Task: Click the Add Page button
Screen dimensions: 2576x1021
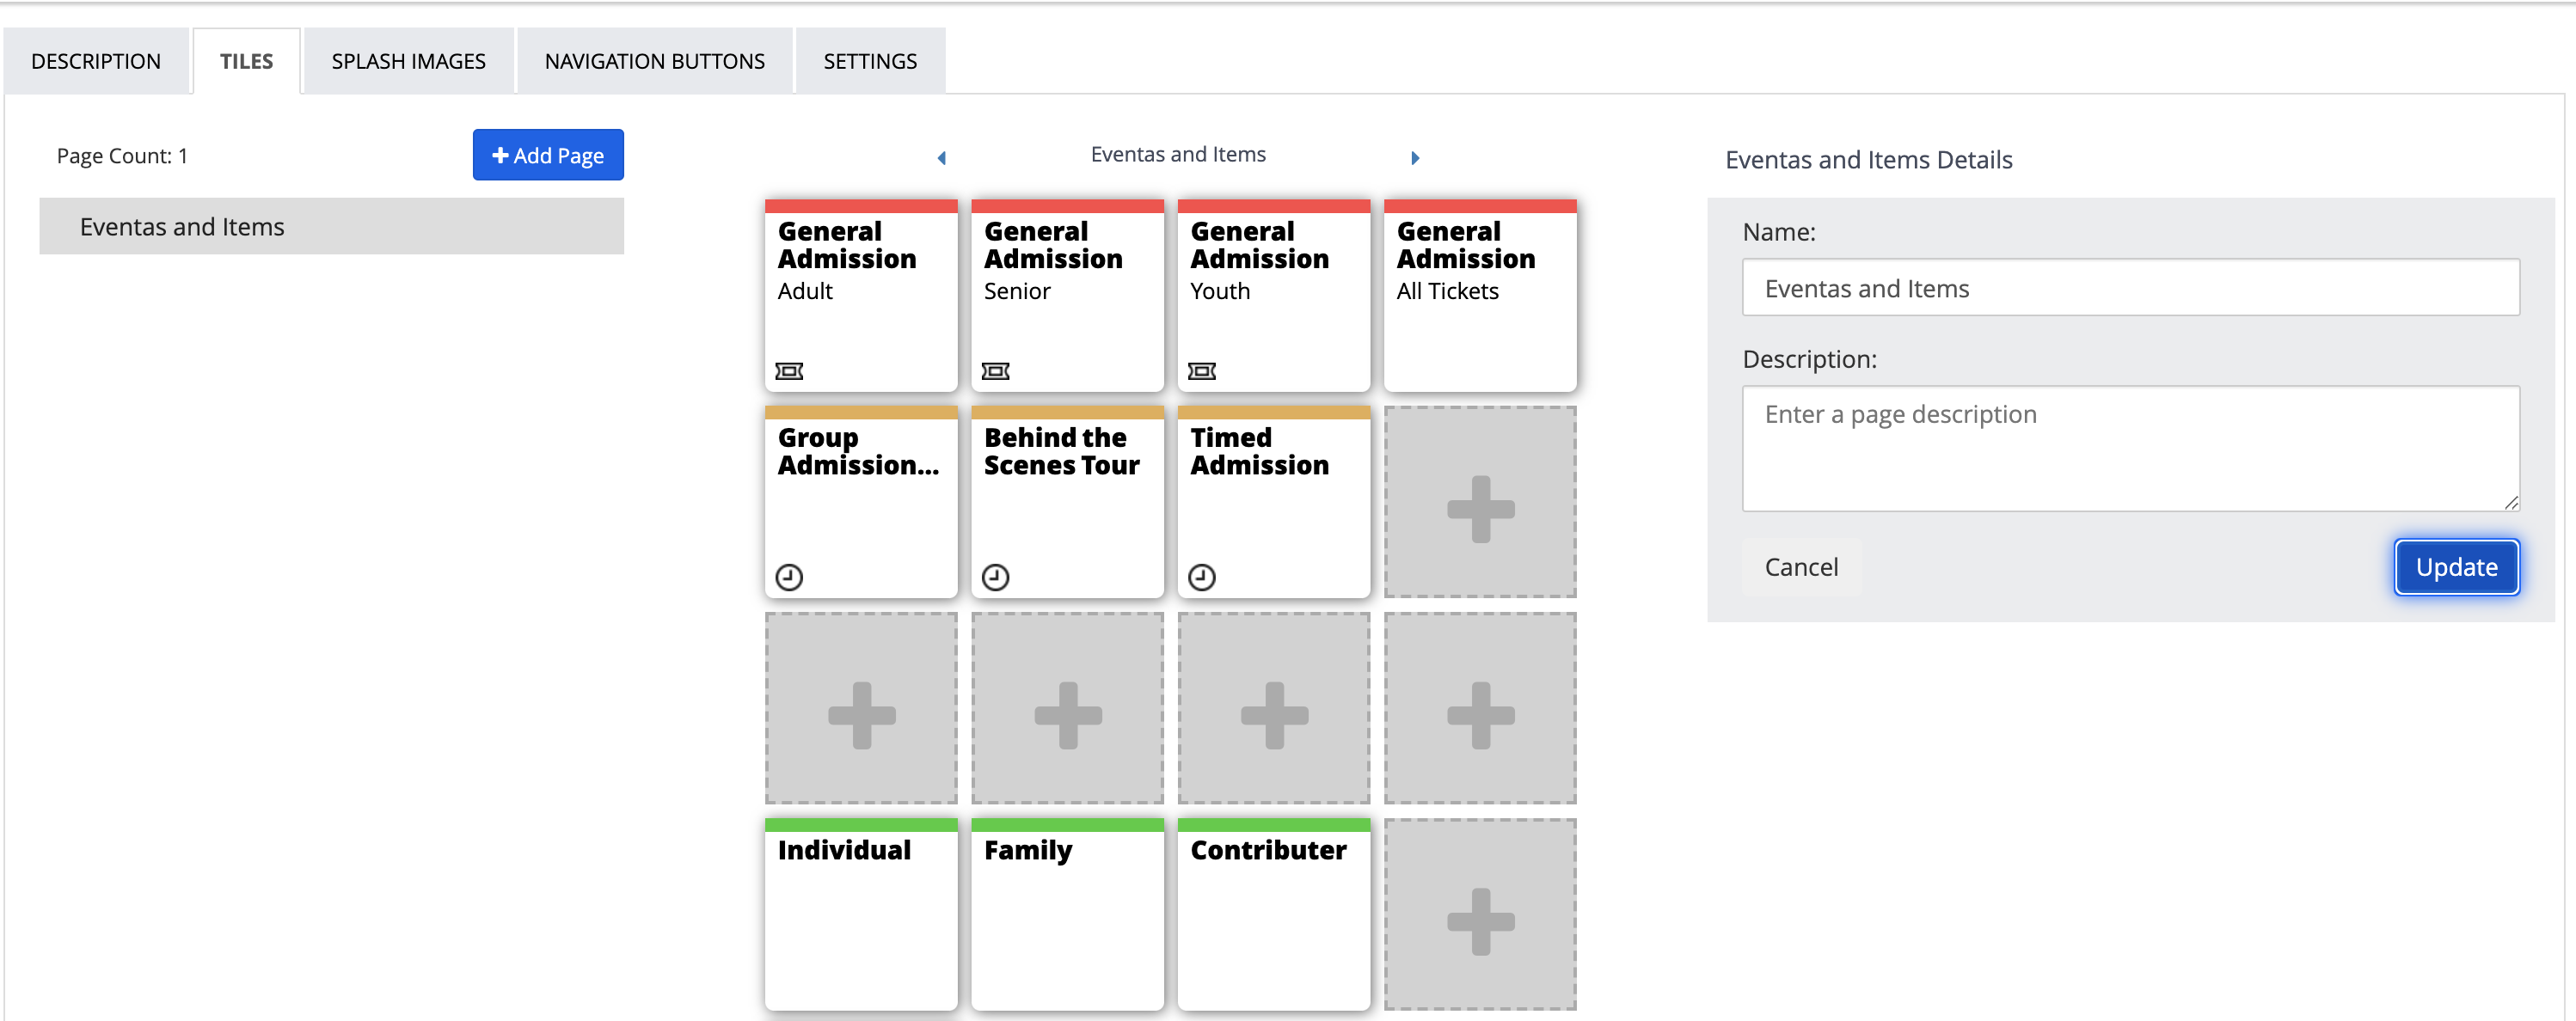Action: pos(548,156)
